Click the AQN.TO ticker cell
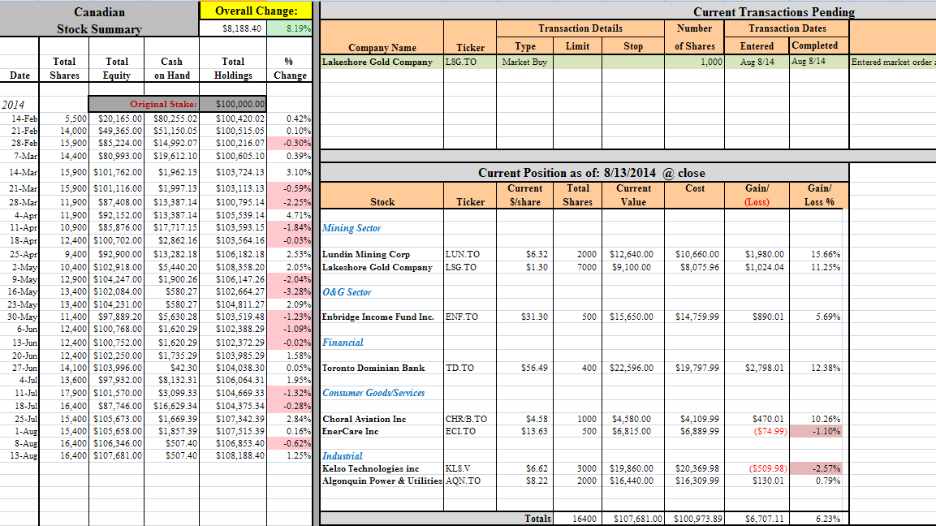 point(463,481)
